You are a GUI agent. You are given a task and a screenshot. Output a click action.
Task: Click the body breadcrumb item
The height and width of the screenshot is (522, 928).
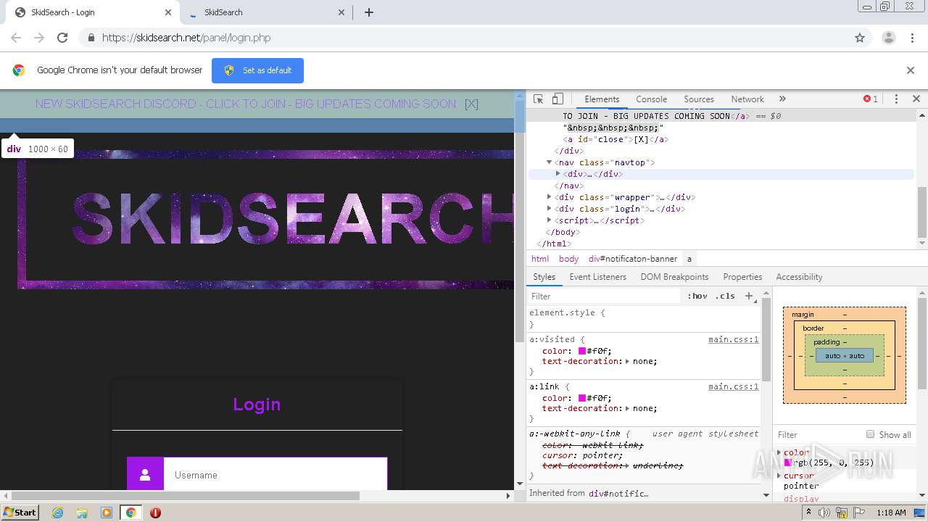coord(568,259)
